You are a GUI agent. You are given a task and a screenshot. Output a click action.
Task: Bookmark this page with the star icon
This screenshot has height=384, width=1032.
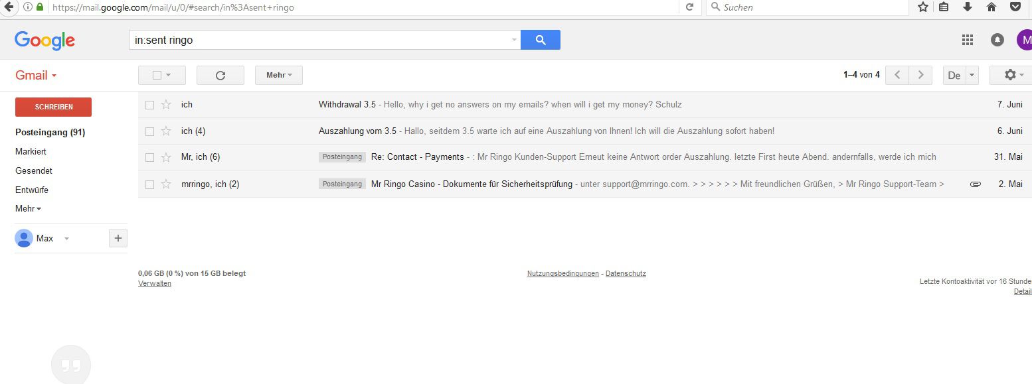[923, 7]
